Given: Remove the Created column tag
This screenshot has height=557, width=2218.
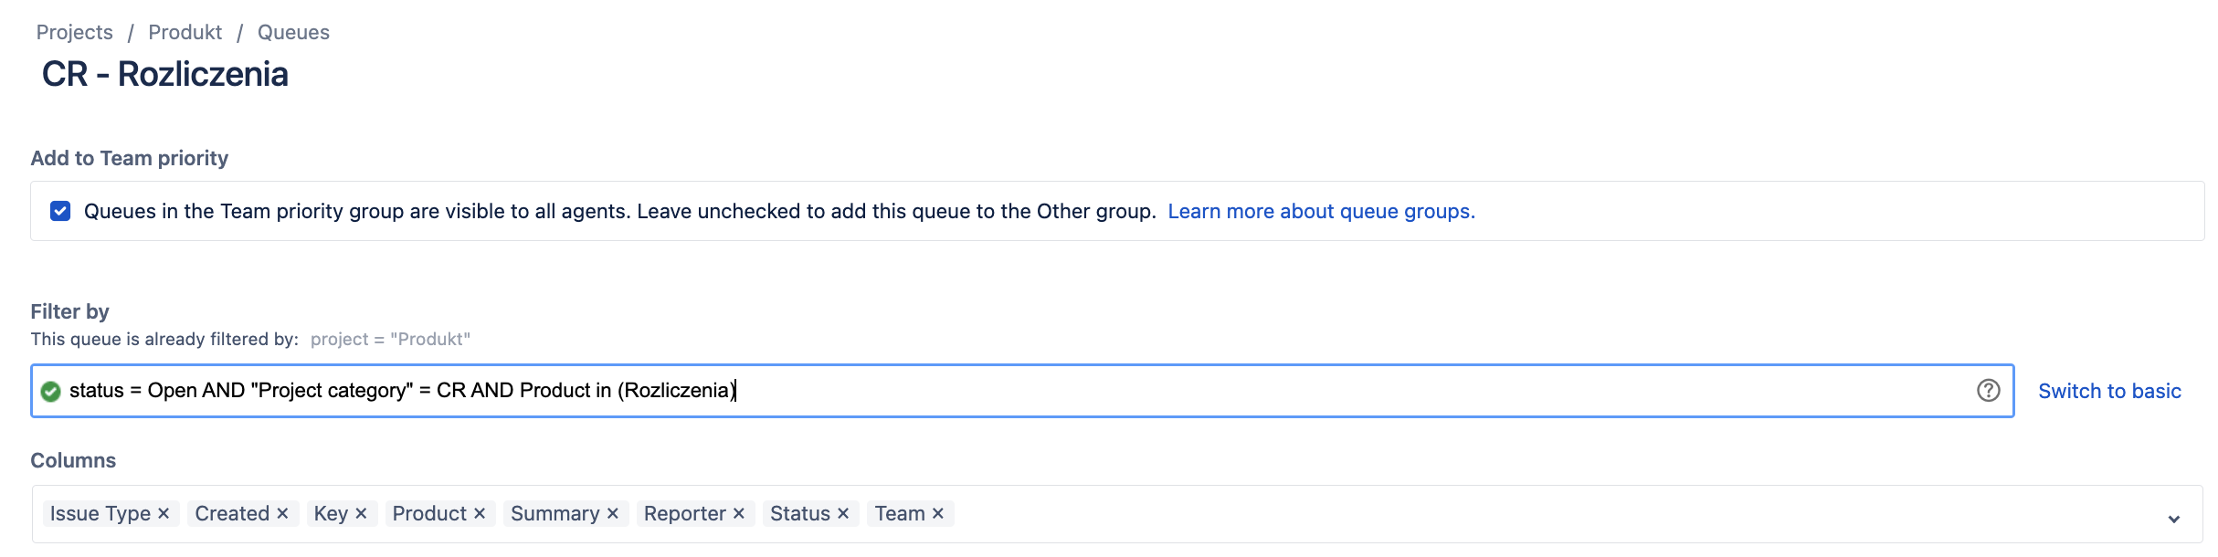Looking at the screenshot, I should click(282, 514).
